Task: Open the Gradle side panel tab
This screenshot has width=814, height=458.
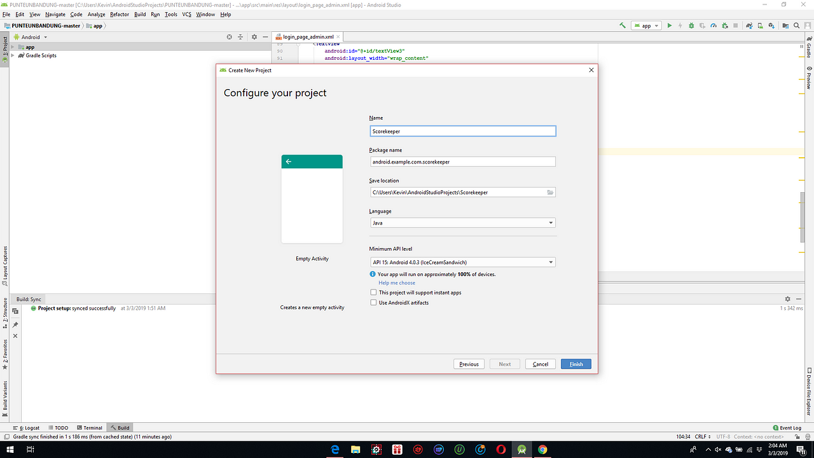Action: pyautogui.click(x=809, y=48)
